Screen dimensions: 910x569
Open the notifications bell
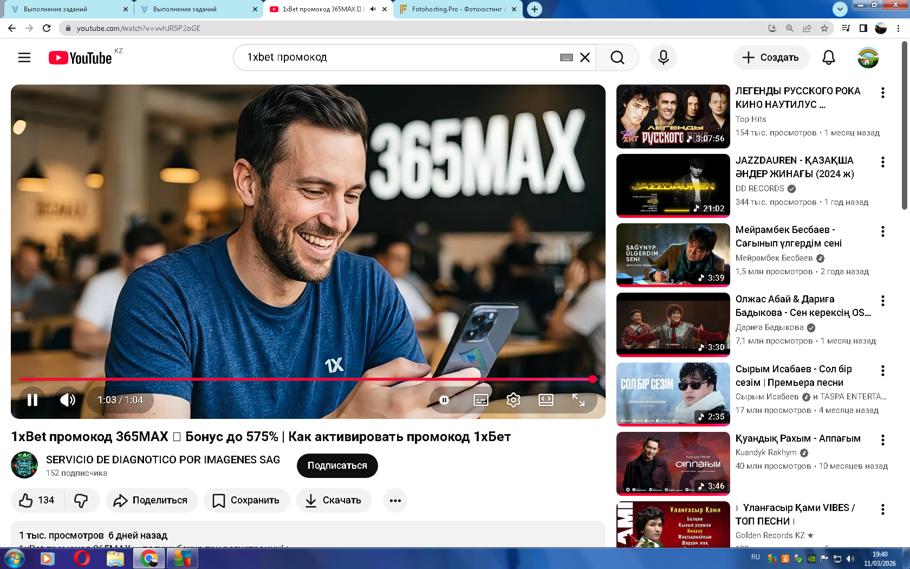[x=828, y=57]
